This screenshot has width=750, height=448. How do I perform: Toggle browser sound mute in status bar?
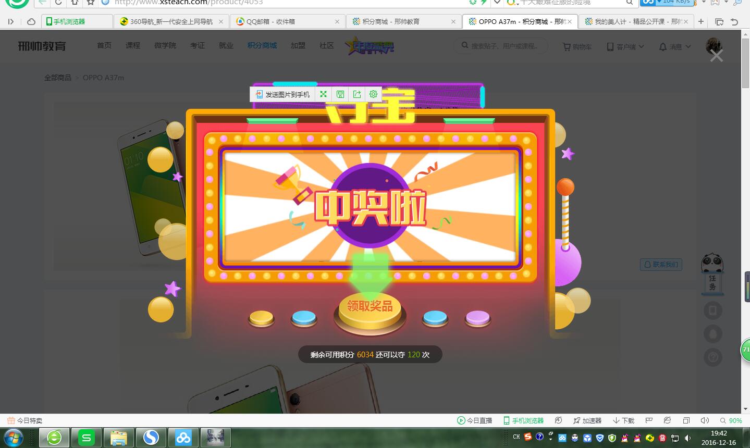(x=705, y=420)
